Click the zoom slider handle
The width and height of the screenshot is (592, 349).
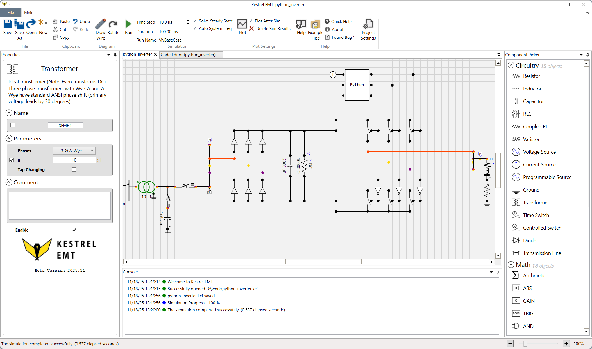[525, 343]
